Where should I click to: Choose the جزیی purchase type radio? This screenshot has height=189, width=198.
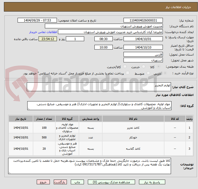[165, 73]
